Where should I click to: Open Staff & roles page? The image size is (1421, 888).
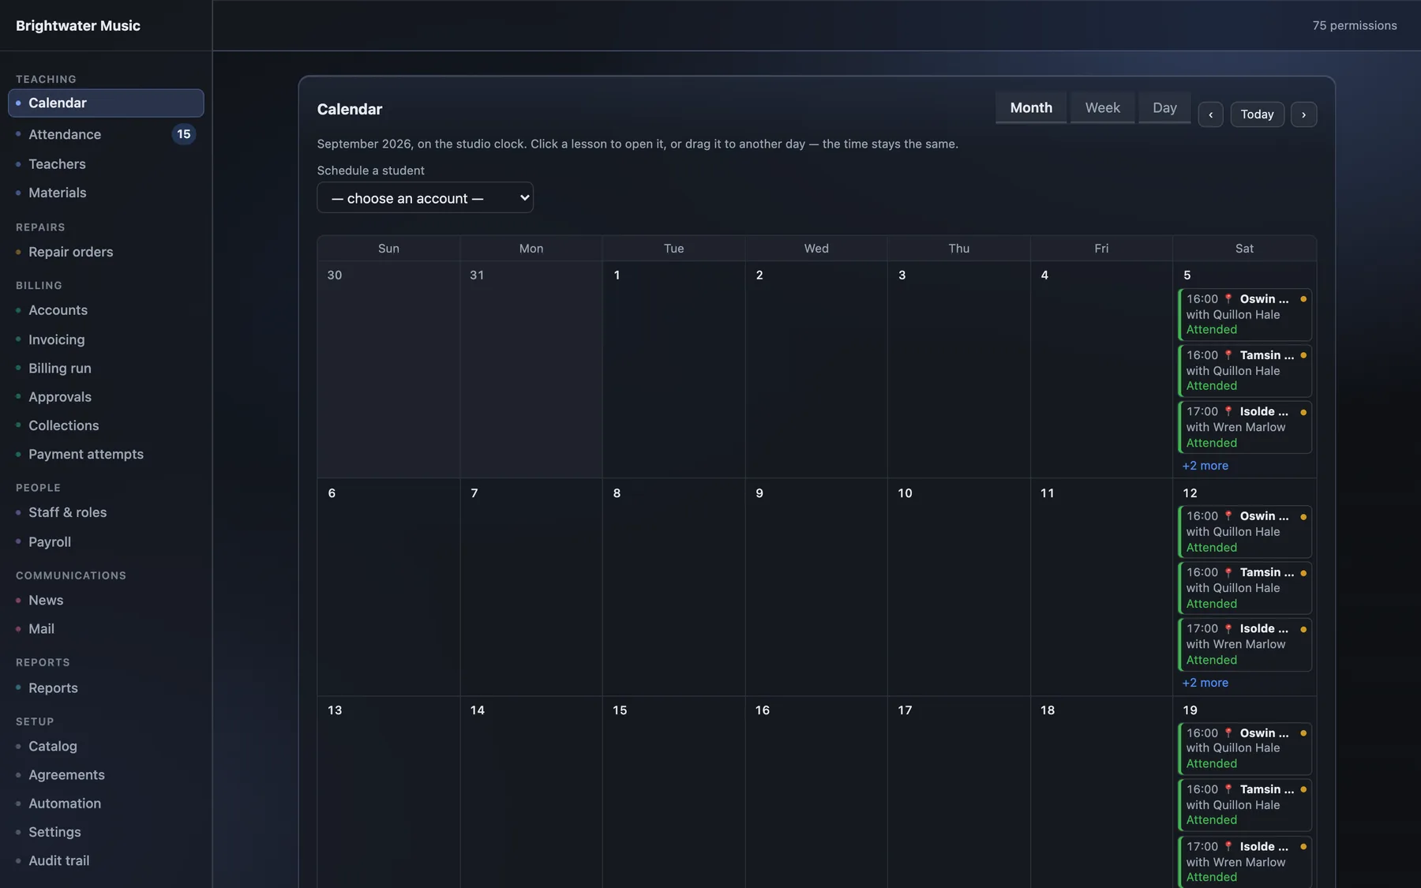(106, 512)
